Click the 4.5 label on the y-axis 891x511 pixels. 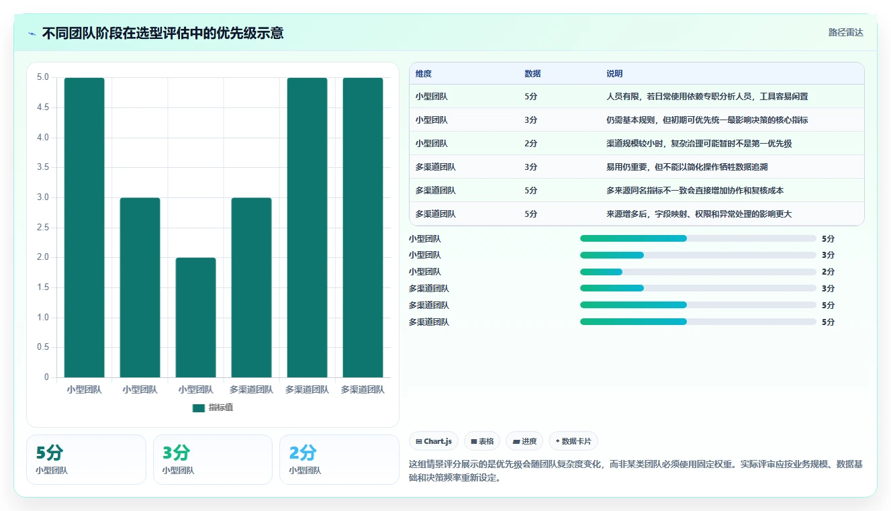[43, 107]
